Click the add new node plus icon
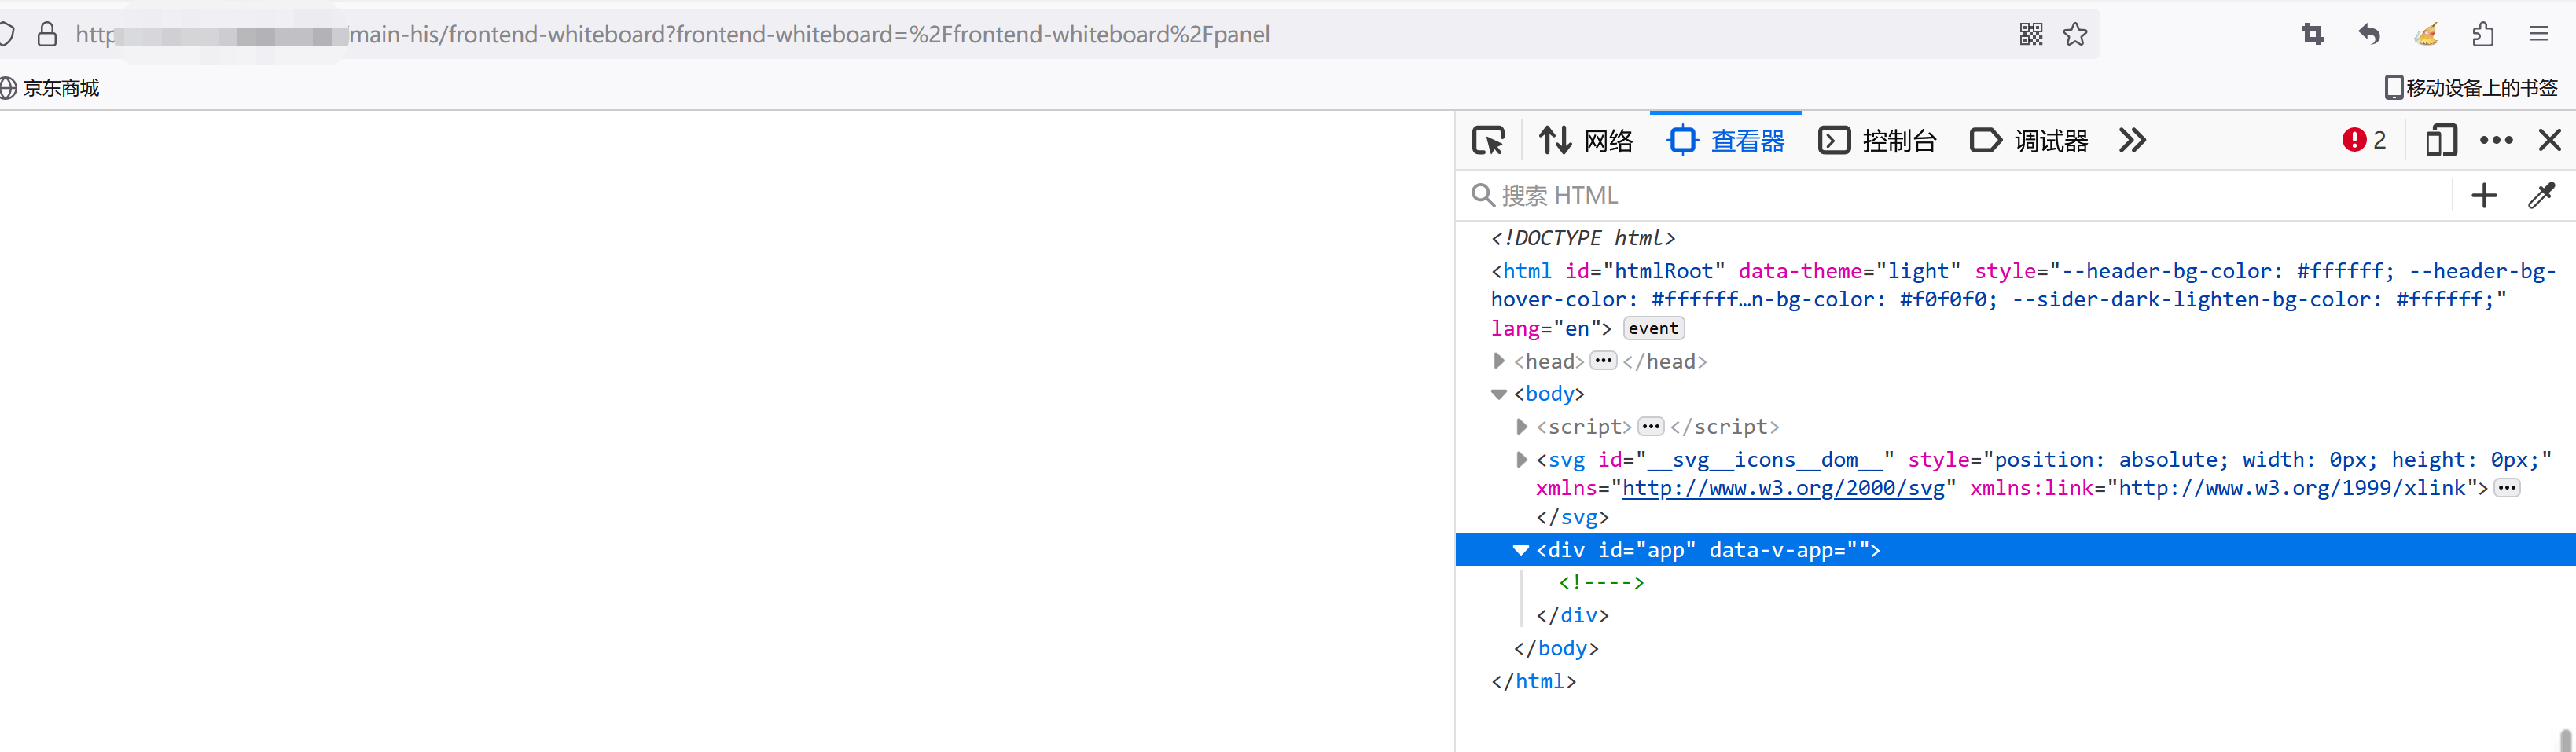The width and height of the screenshot is (2576, 752). coord(2485,195)
